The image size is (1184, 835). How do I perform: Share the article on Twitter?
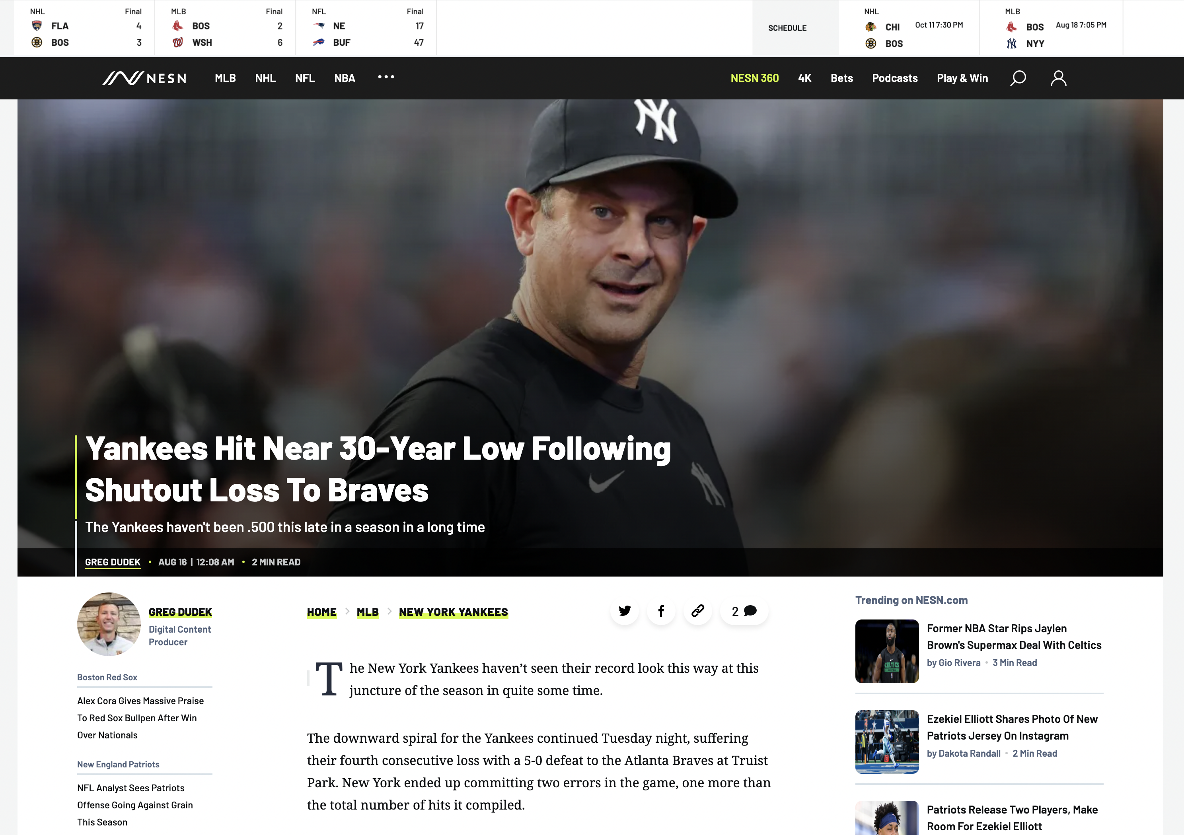(x=625, y=611)
